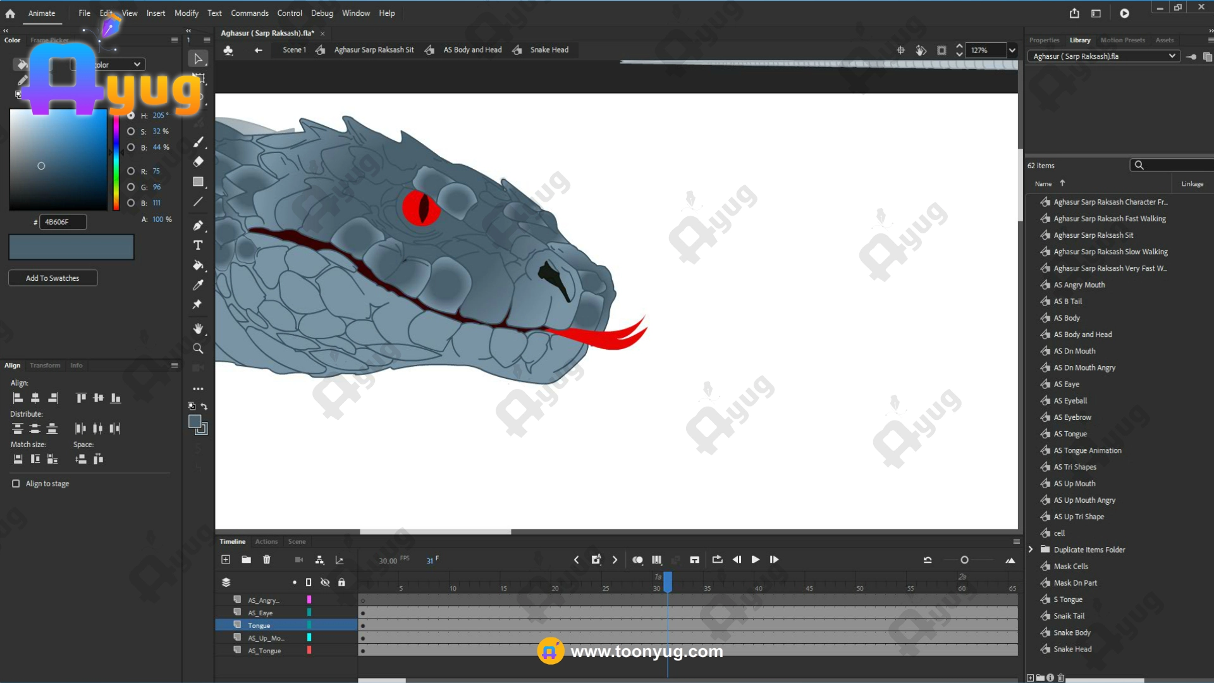Enable the Align to stage checkbox
This screenshot has height=683, width=1214.
click(16, 484)
